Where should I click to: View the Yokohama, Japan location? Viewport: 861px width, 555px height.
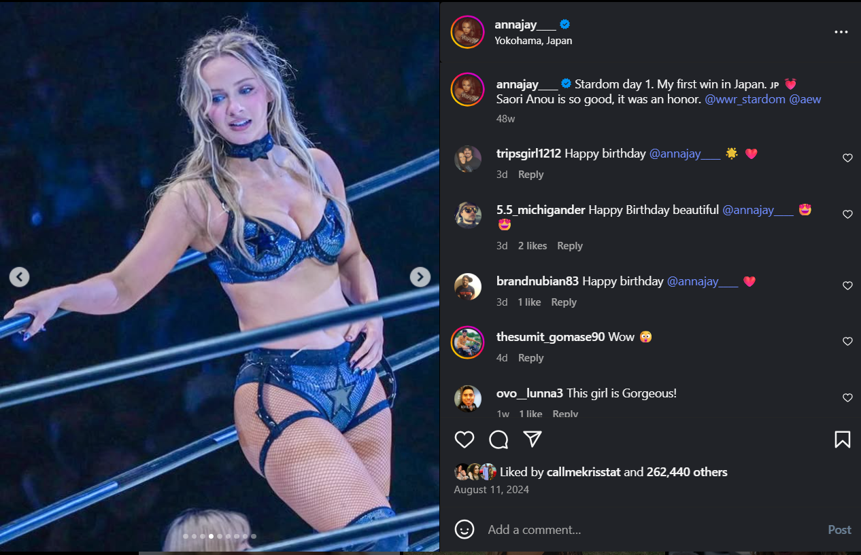coord(533,41)
